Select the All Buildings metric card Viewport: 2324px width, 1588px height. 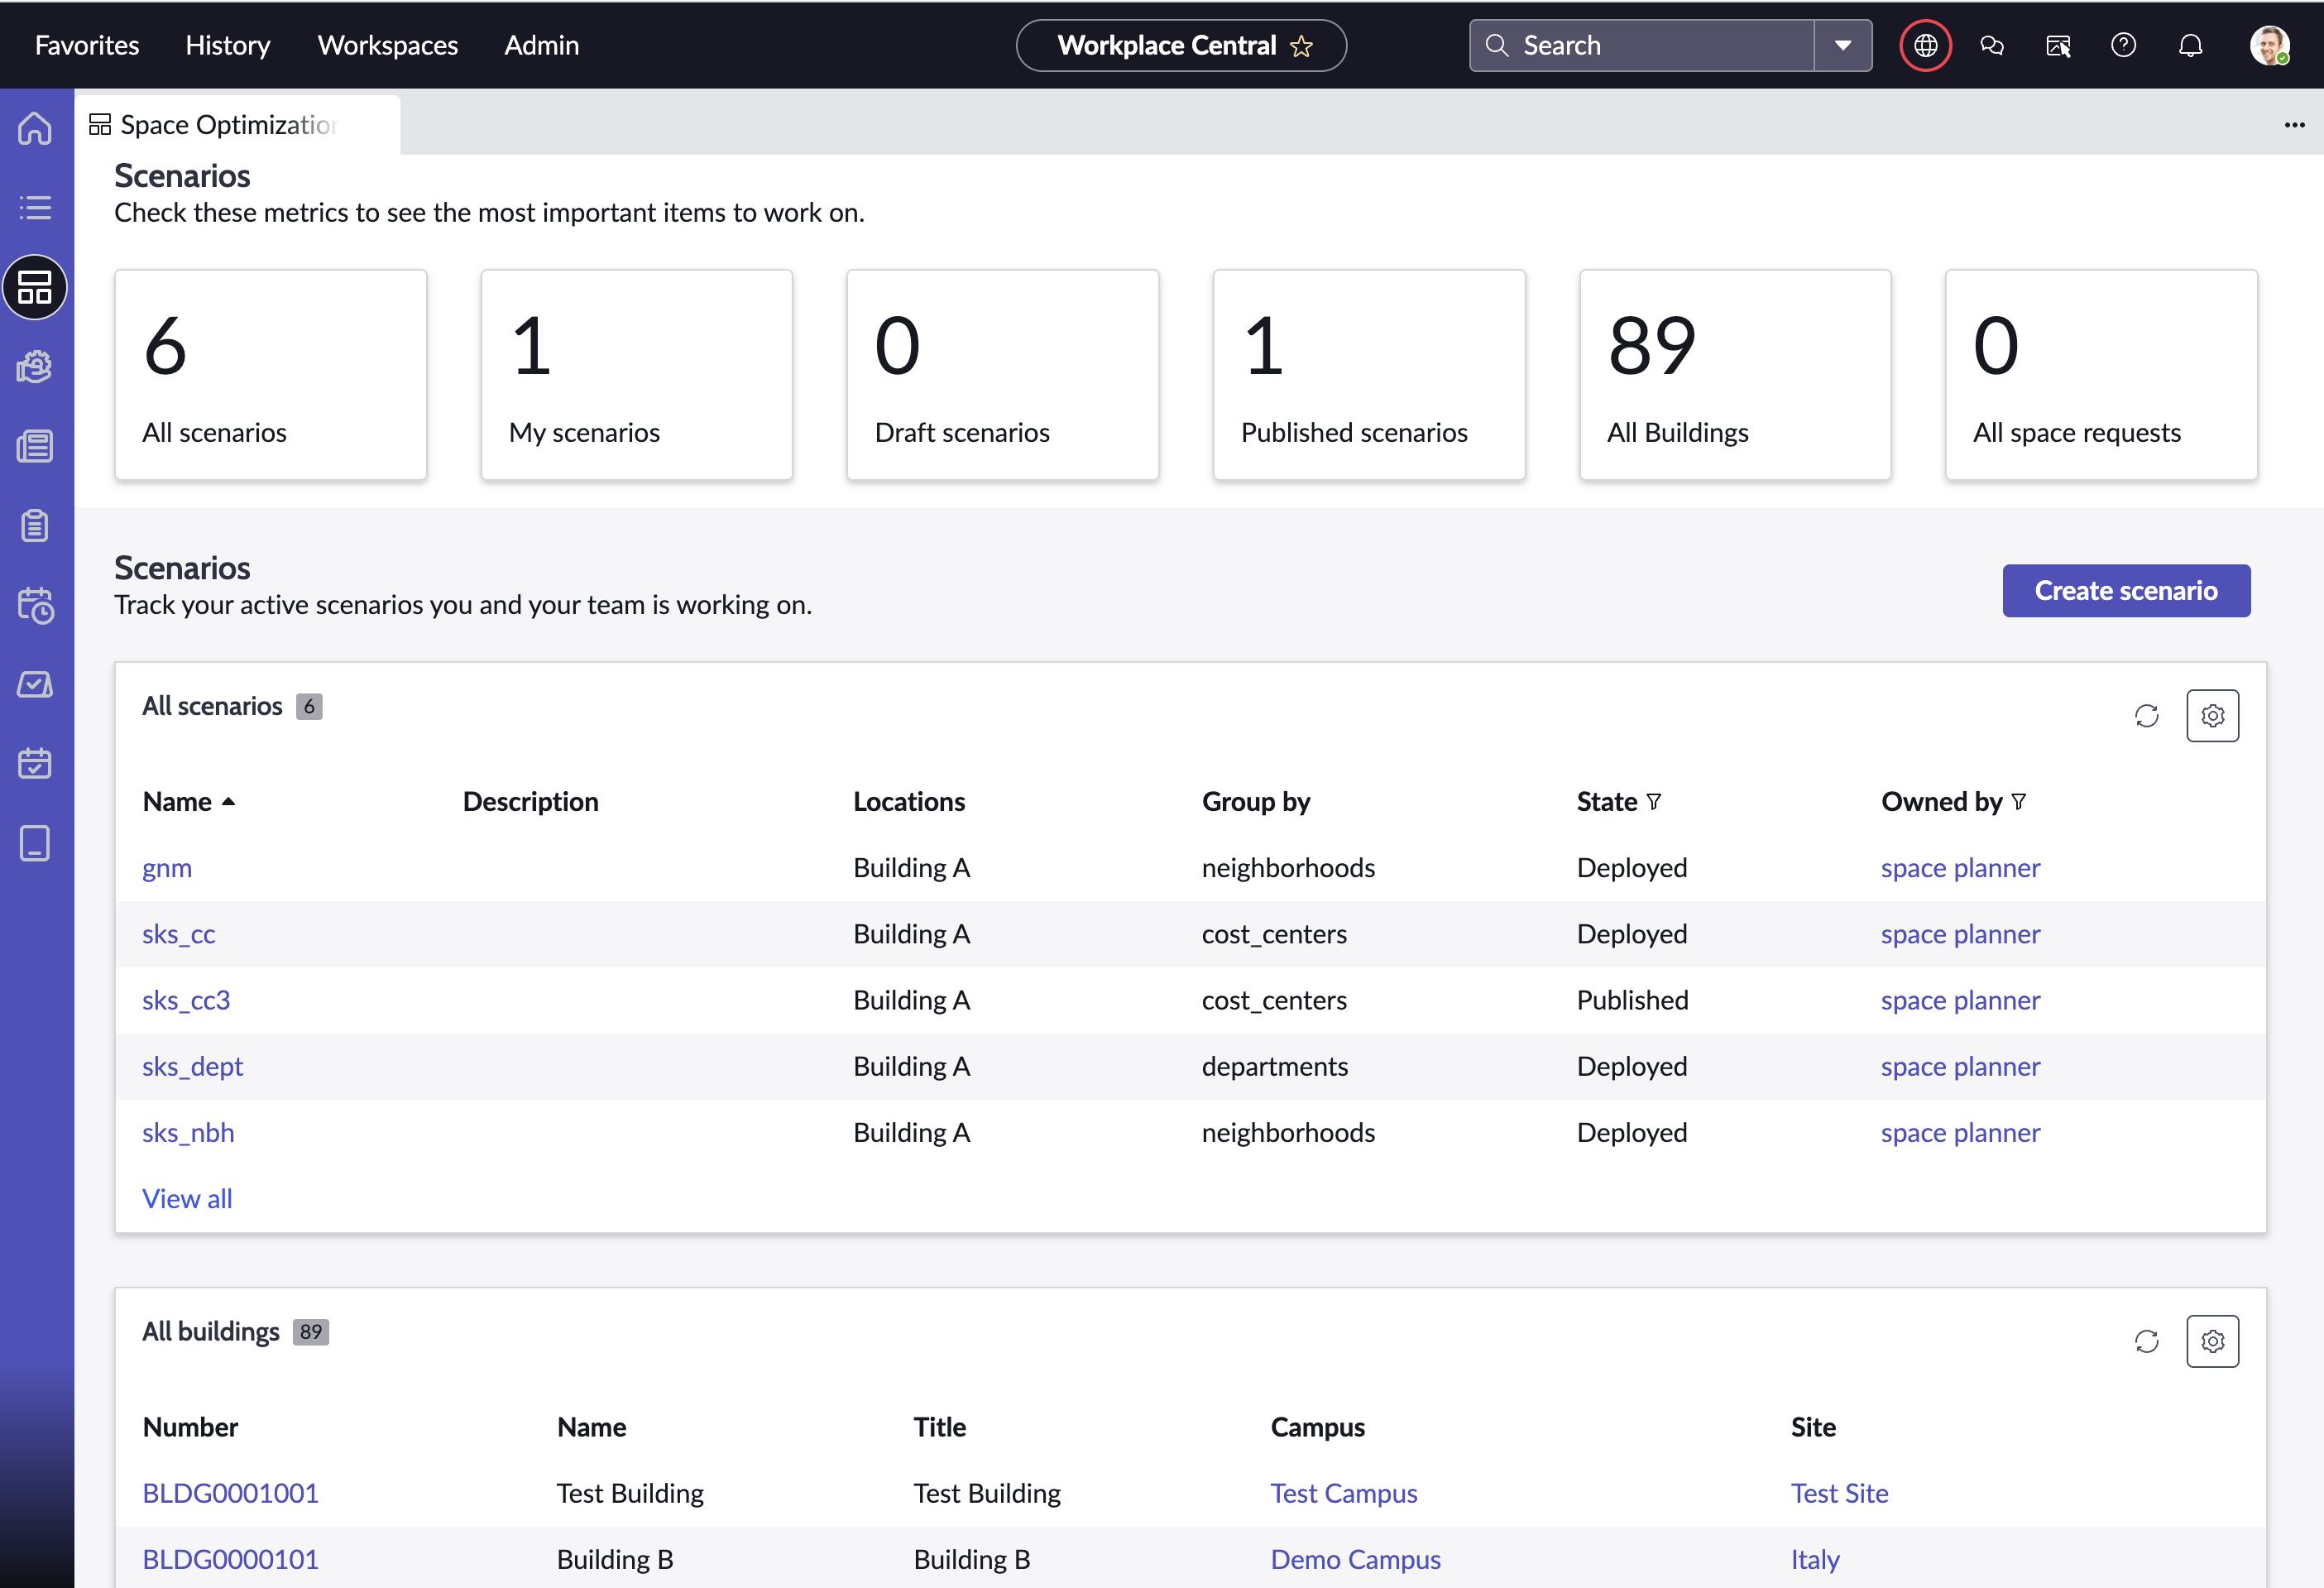pyautogui.click(x=1735, y=374)
